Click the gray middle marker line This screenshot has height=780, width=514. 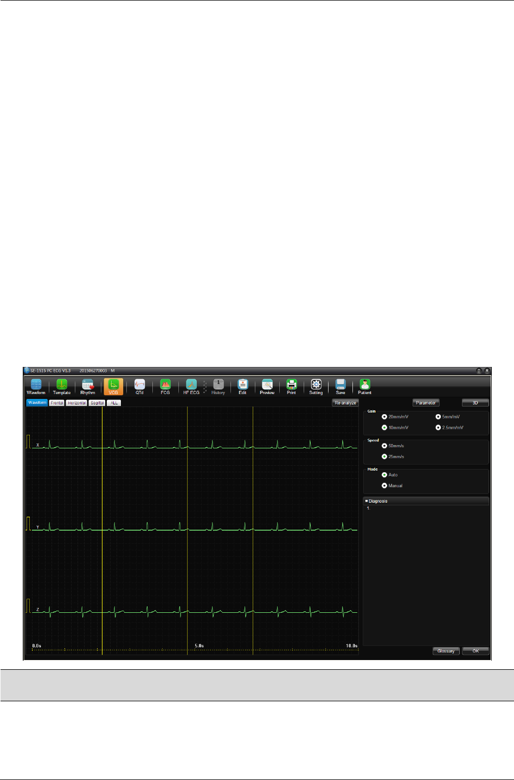pos(187,530)
